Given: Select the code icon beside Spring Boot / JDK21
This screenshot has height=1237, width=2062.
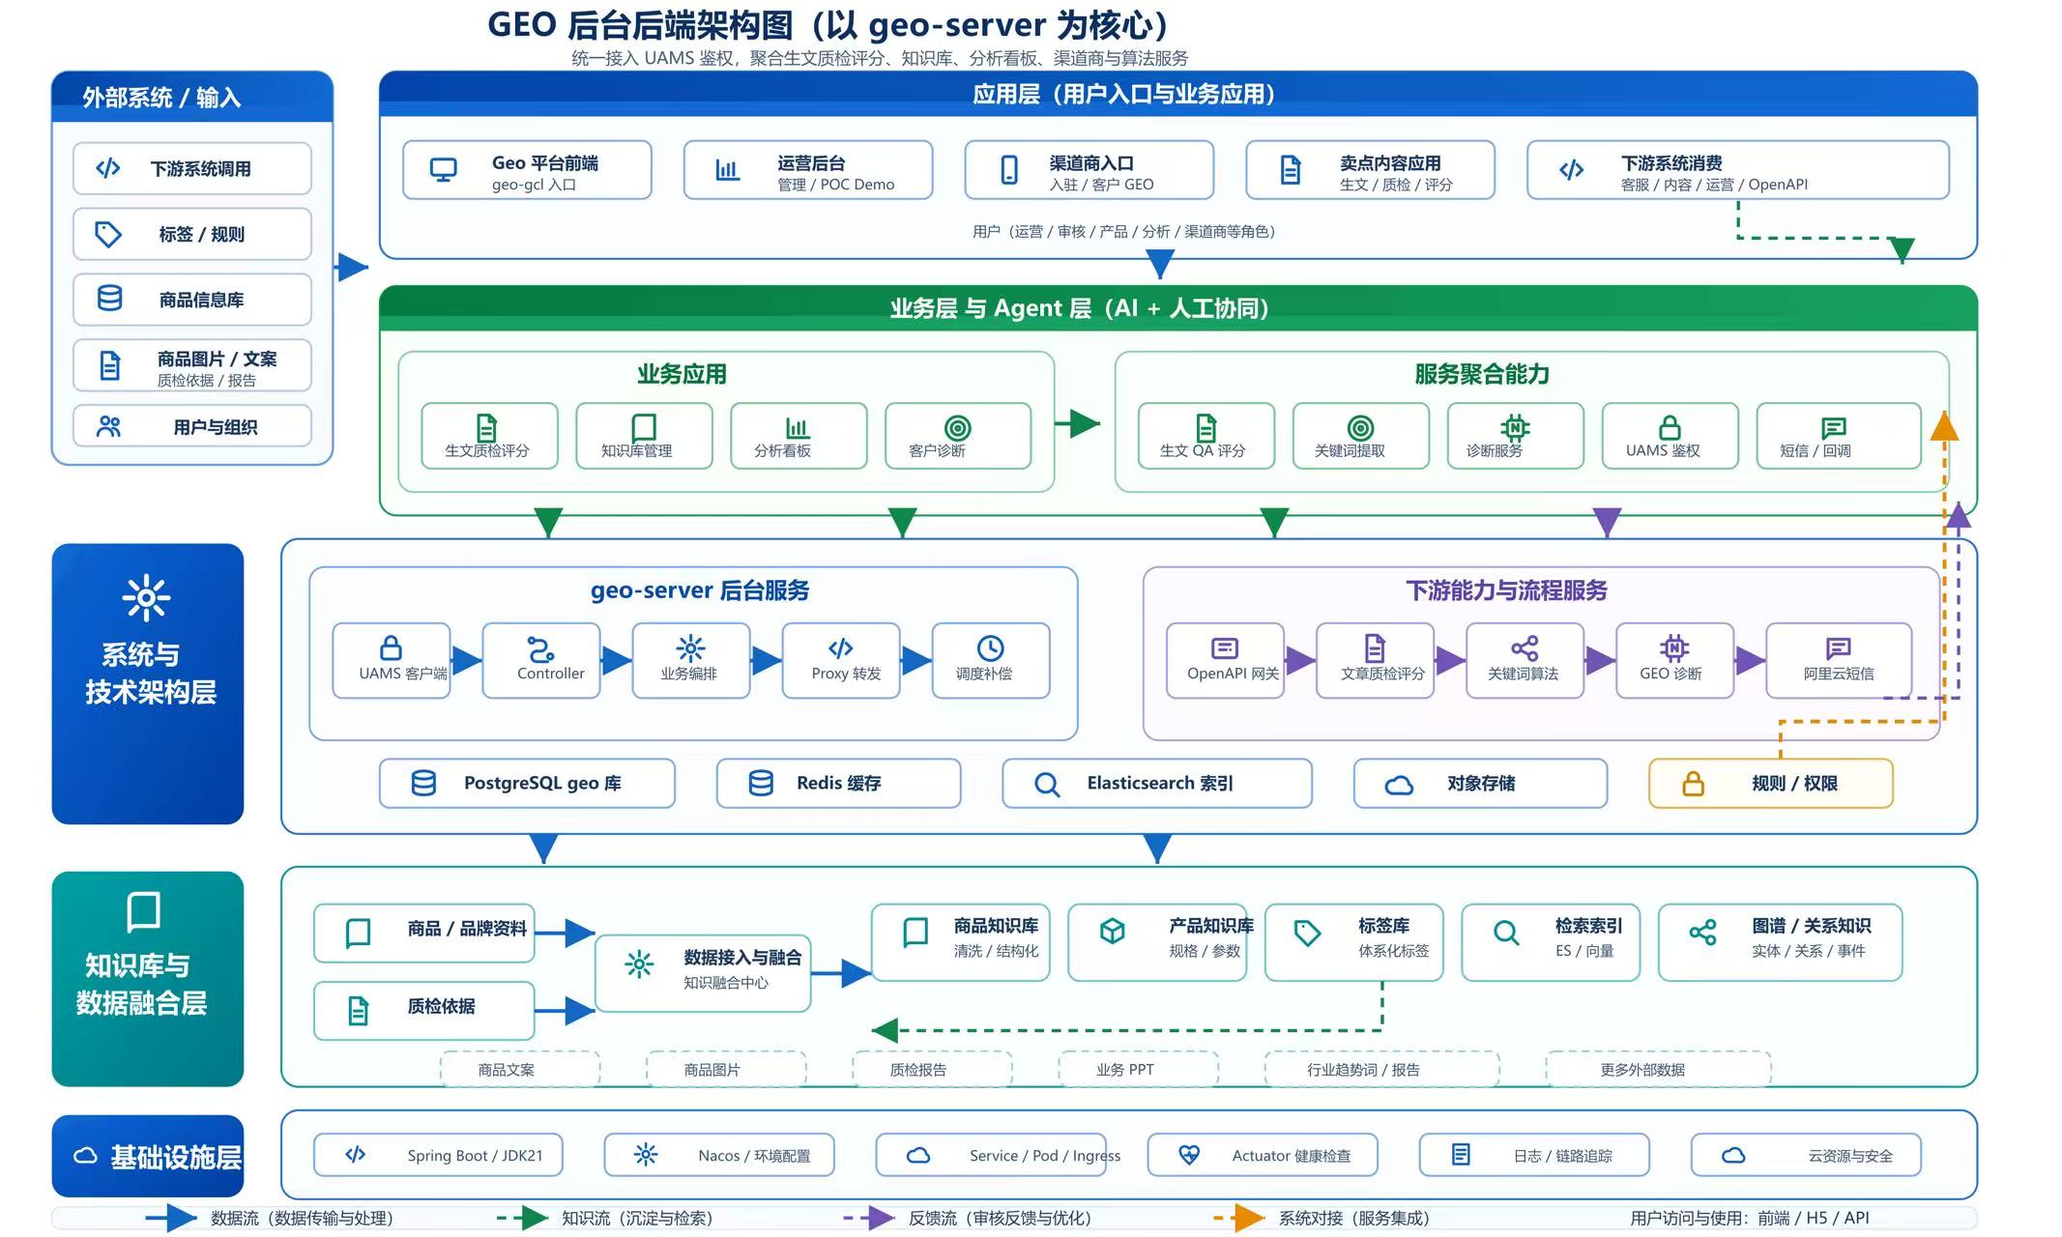Looking at the screenshot, I should coord(355,1154).
